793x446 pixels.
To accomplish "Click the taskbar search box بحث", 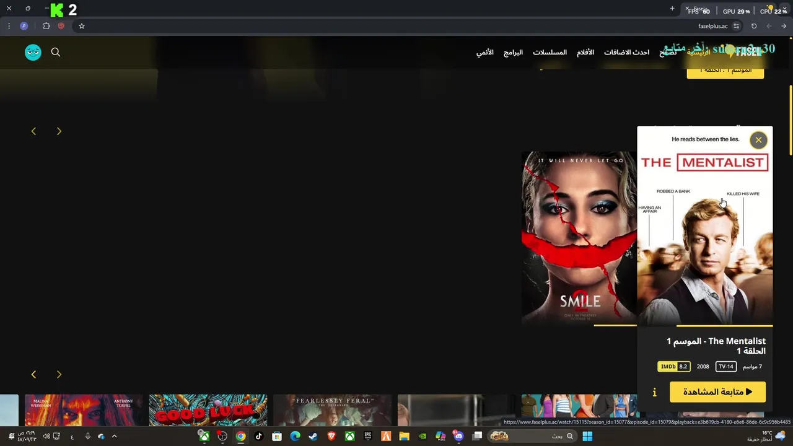I will [x=531, y=436].
